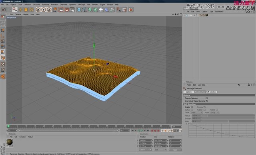This screenshot has width=256, height=155.
Task: Open the Object coordinate mode dropdown
Action: tap(145, 150)
